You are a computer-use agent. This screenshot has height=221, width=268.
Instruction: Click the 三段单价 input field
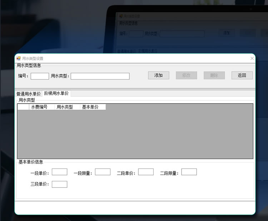pos(59,184)
